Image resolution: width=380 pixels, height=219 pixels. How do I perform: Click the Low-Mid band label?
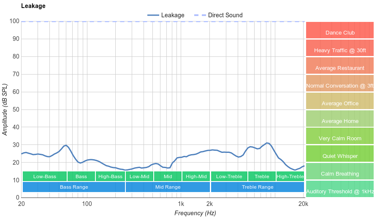click(x=139, y=176)
